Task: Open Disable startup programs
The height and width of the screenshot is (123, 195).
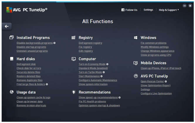Action: 31,47
